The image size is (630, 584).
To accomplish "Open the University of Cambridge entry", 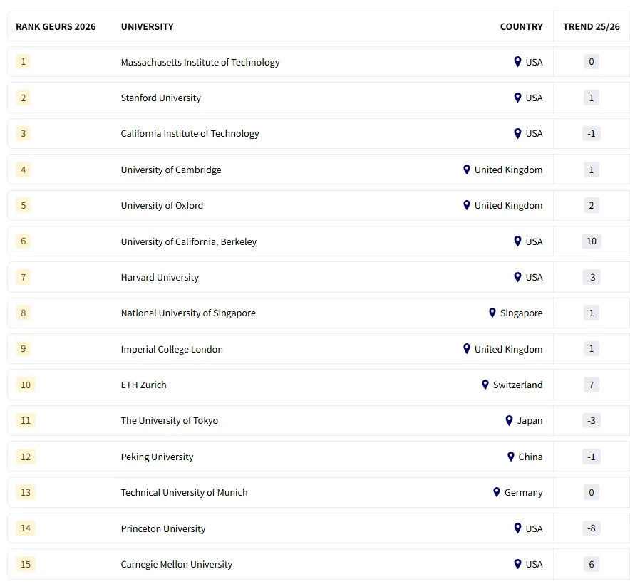I will pyautogui.click(x=171, y=170).
